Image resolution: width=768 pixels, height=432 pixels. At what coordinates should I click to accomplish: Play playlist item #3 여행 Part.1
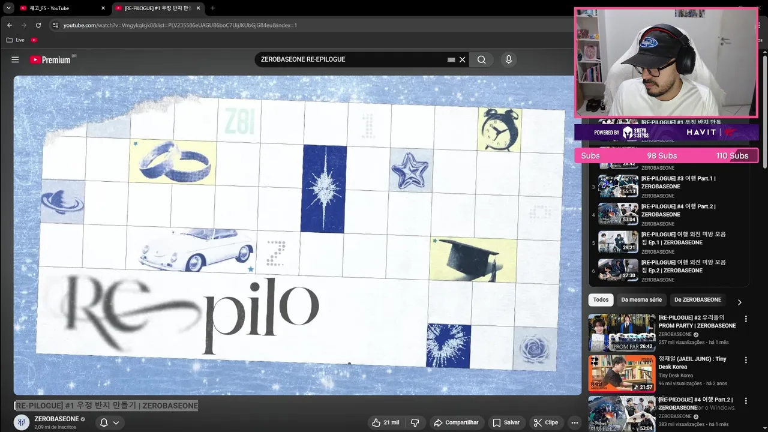[x=668, y=186]
